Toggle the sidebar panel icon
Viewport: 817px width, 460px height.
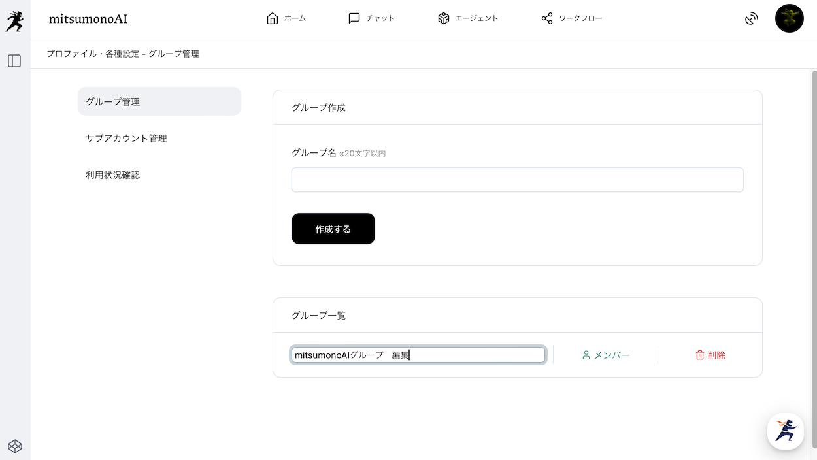click(14, 61)
